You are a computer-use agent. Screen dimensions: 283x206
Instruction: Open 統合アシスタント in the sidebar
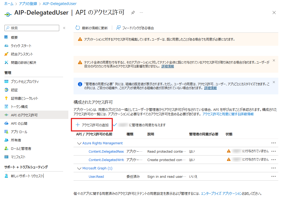pyautogui.click(x=22, y=54)
